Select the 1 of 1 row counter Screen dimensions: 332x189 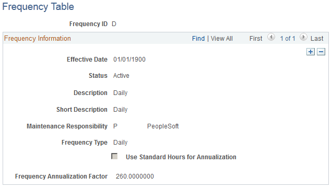[x=288, y=39]
